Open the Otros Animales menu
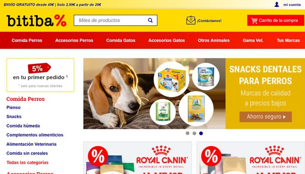The height and width of the screenshot is (174, 305). point(214,40)
